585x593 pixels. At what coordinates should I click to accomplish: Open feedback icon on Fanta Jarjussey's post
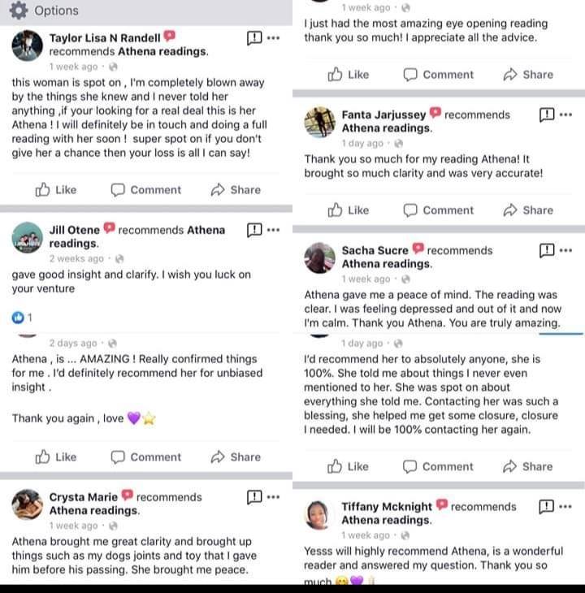coord(547,115)
